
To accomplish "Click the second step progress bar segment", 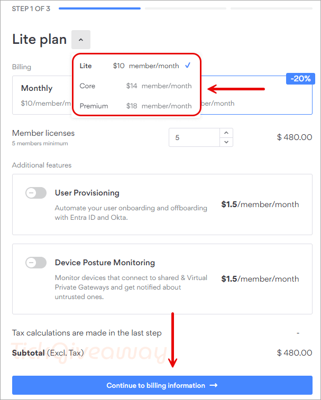I will [186, 8].
